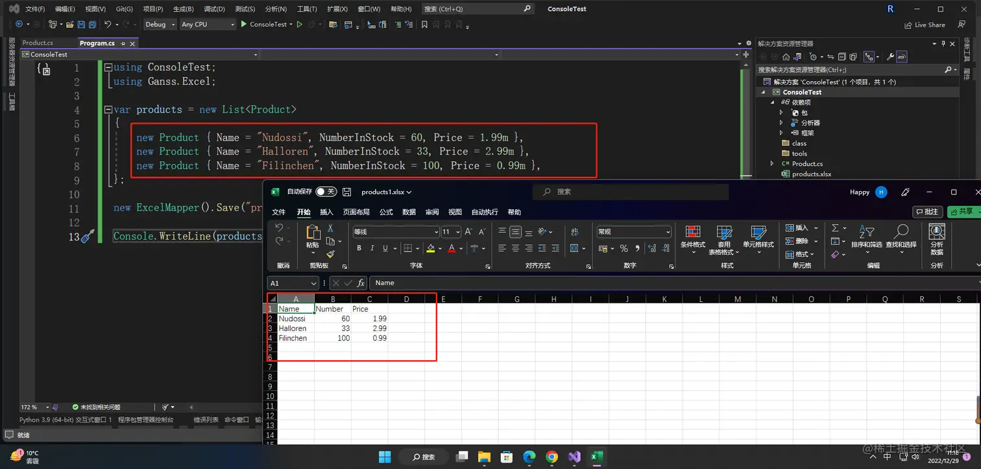
Task: Click the feedback icon beside Live Share
Action: point(962,25)
